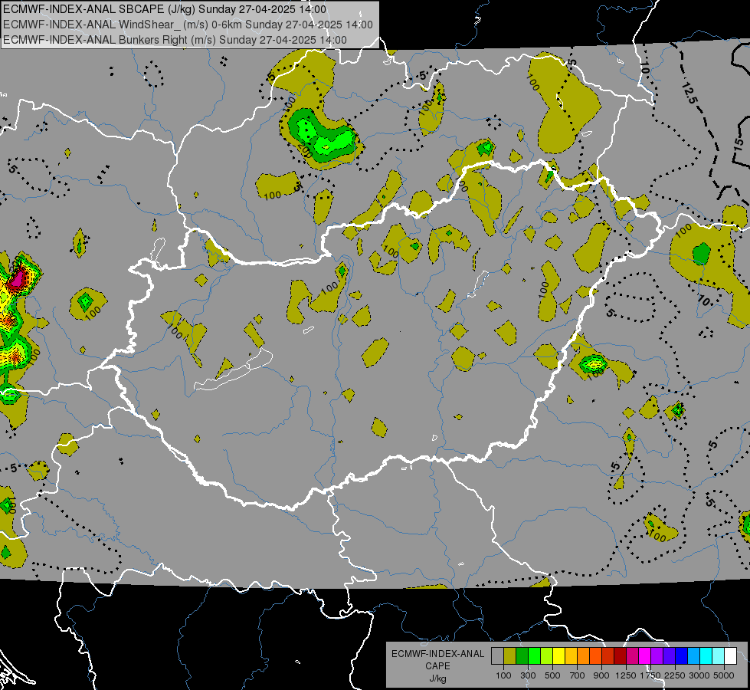Click the legend value 300

[528, 675]
